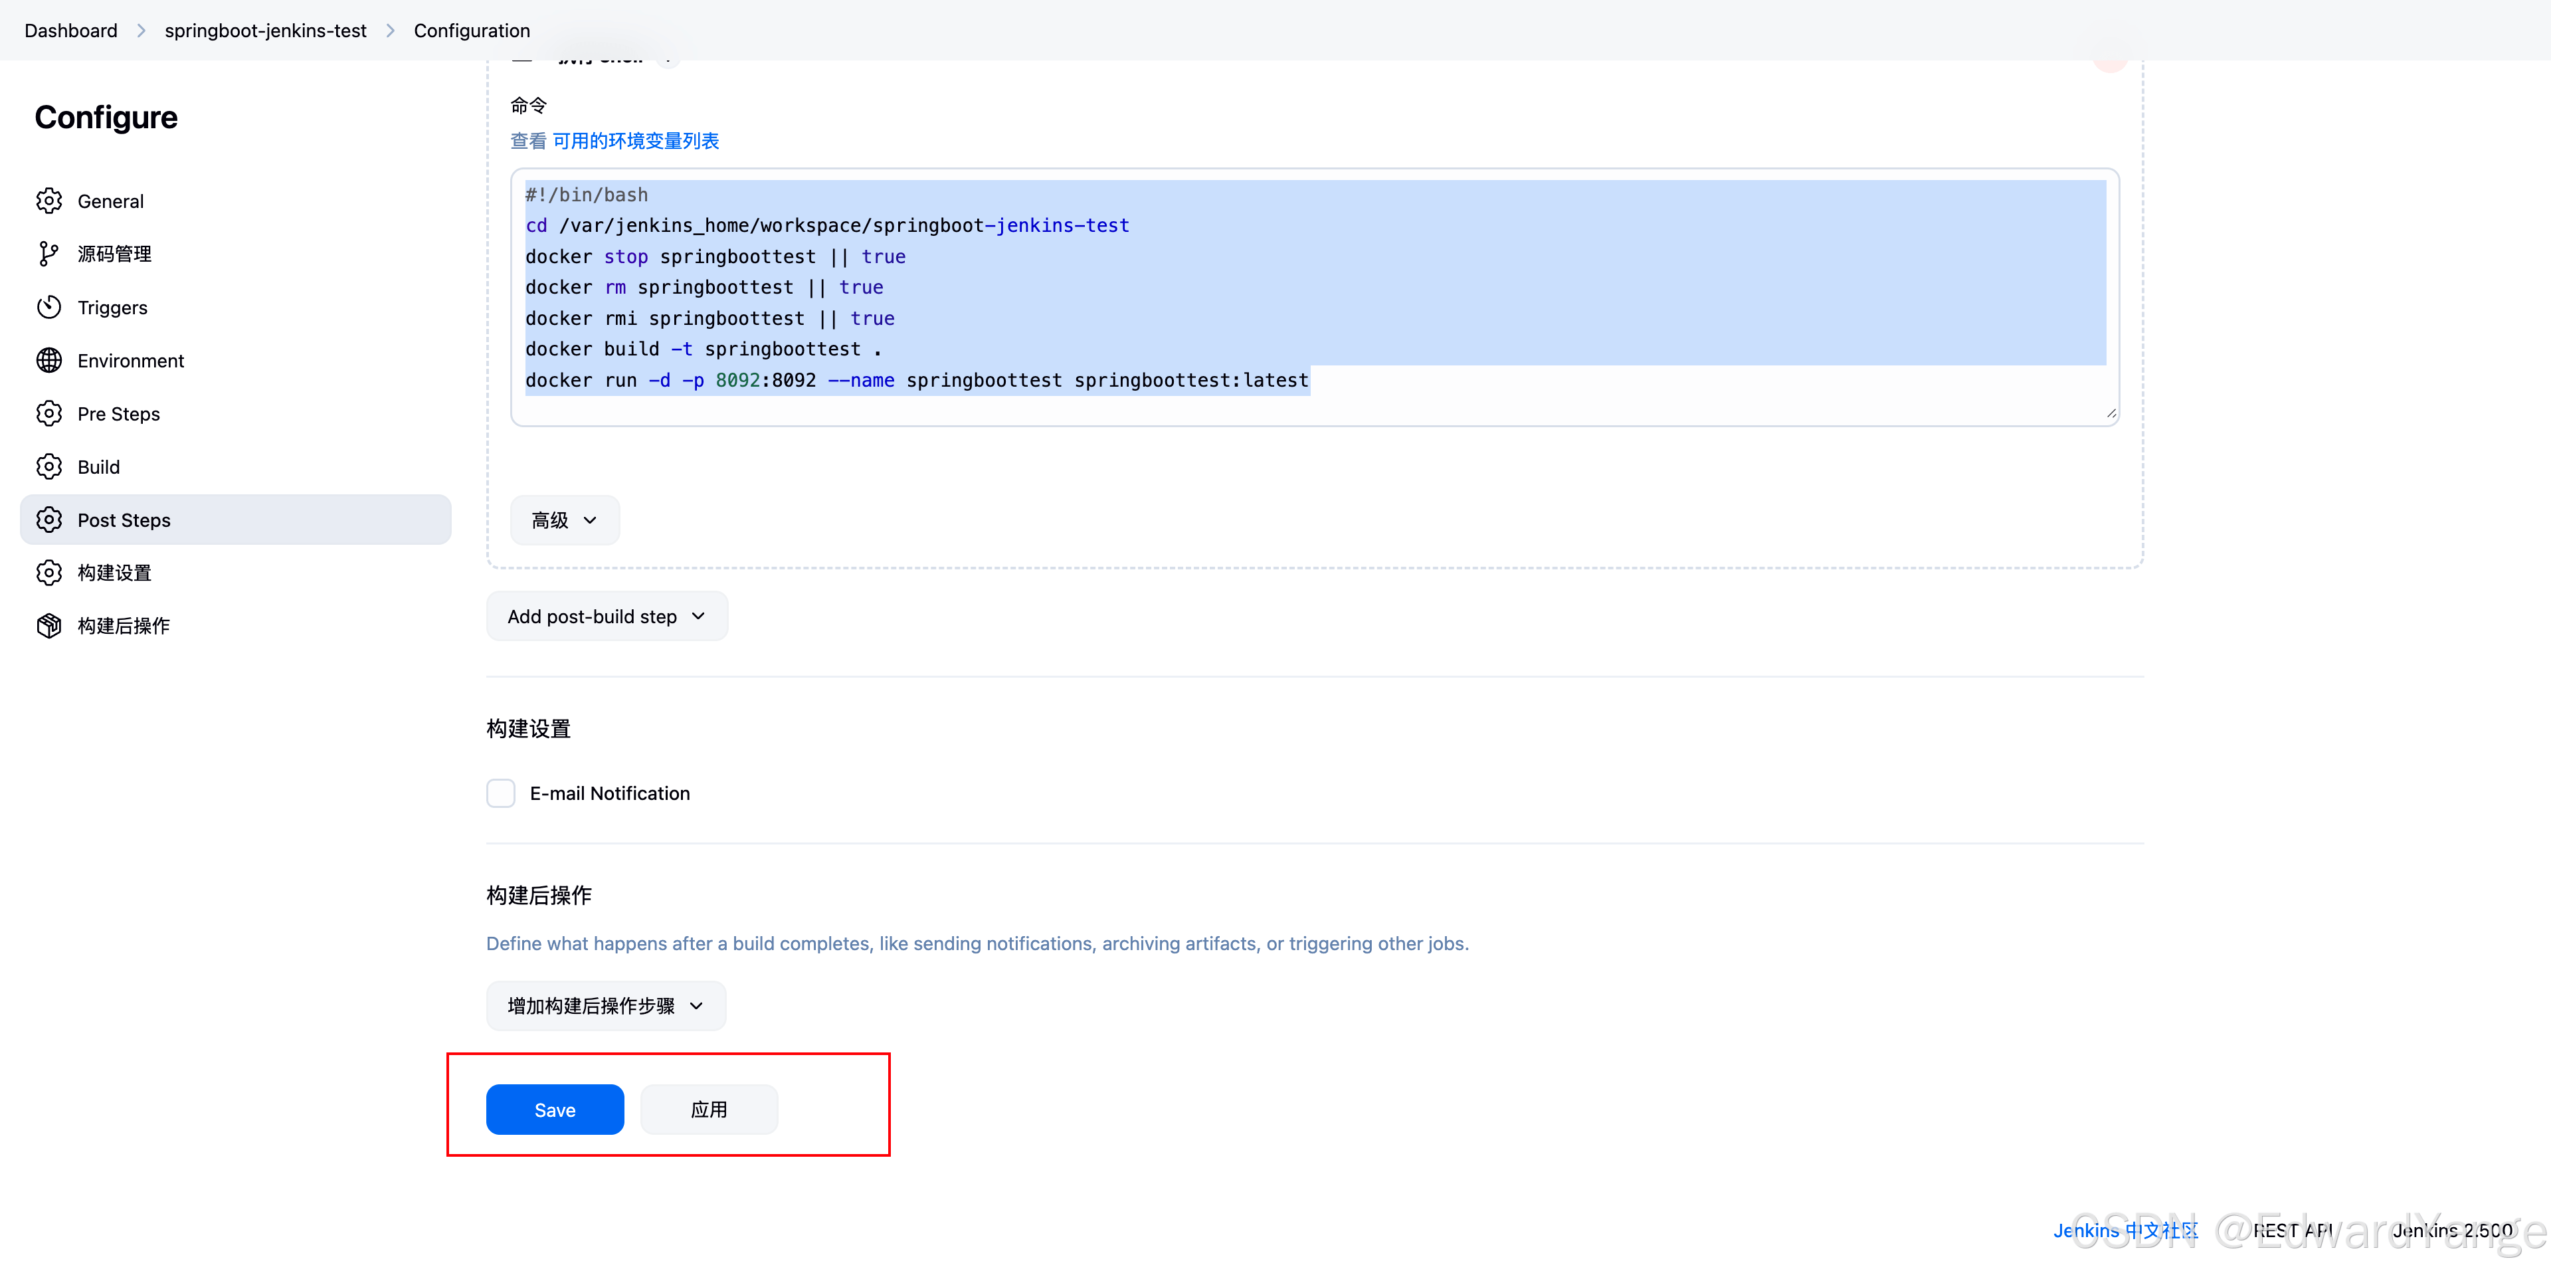Click the Pre Steps gear icon
The height and width of the screenshot is (1273, 2551).
(x=48, y=413)
